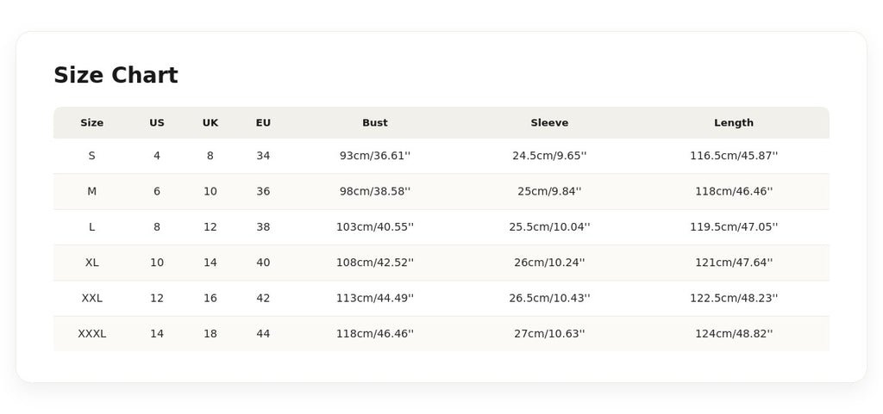
Task: Select the UK column header
Action: 210,122
